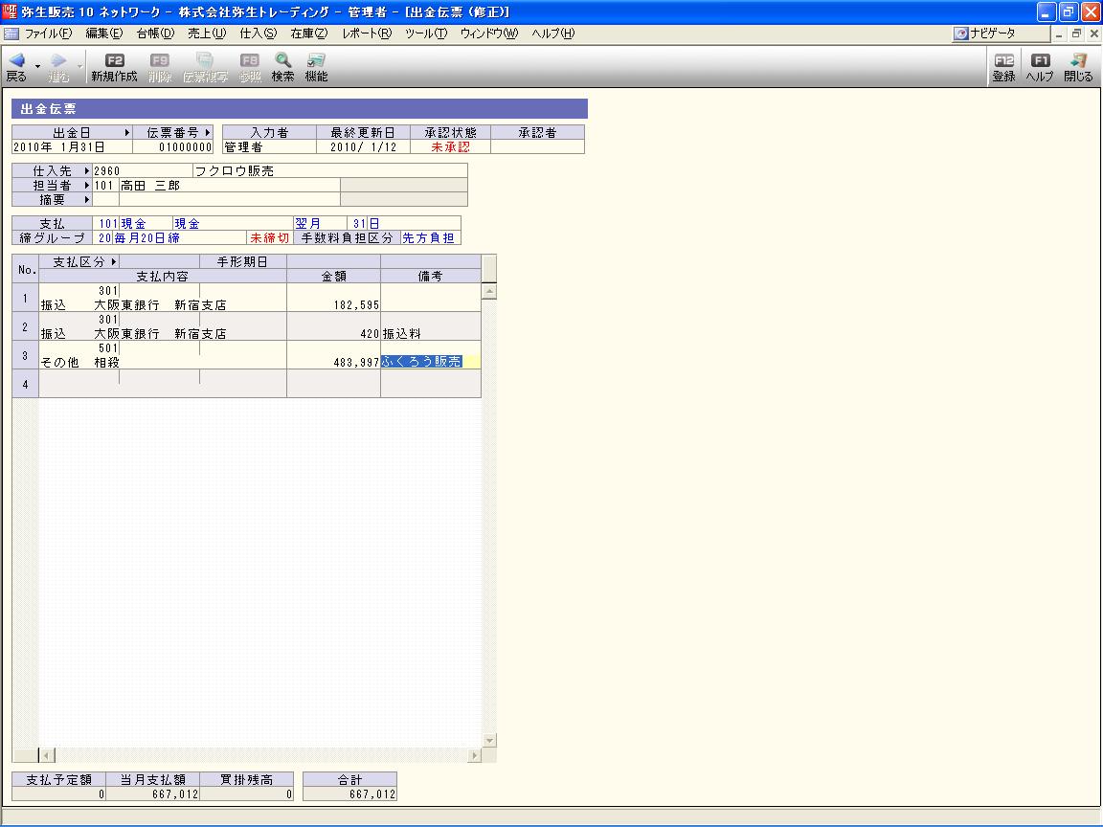Click the document icon beside ファイル menu

pyautogui.click(x=11, y=34)
